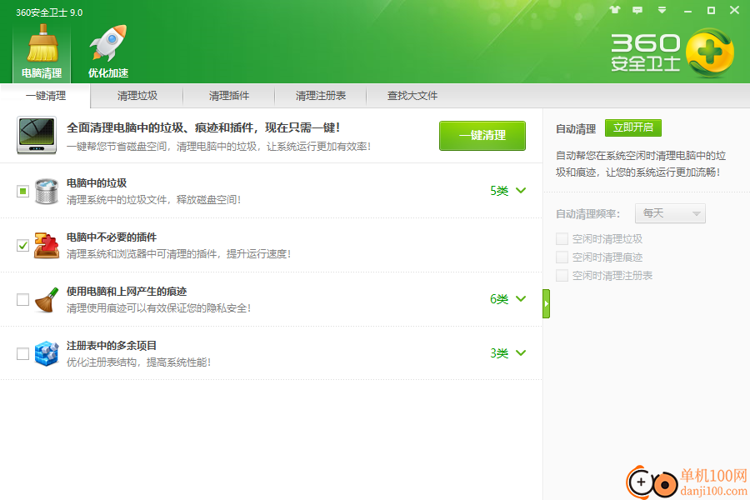Click the 360安全卫士 logo
The height and width of the screenshot is (500, 750).
pos(672,53)
